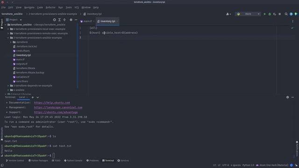This screenshot has width=299, height=168.
Task: Expand 3-terraform-depends-on-example folder
Action: tap(8, 86)
